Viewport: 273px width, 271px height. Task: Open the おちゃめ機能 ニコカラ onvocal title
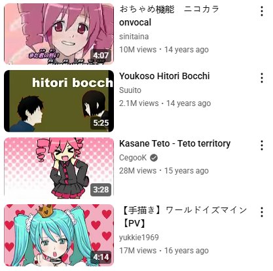pyautogui.click(x=169, y=16)
